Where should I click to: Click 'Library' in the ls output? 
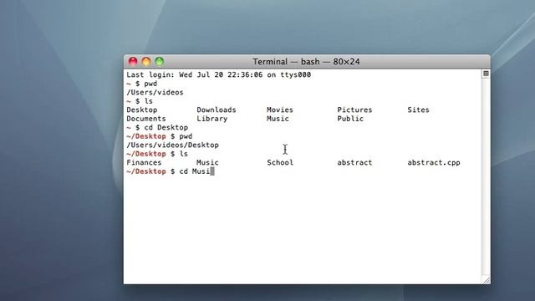211,119
